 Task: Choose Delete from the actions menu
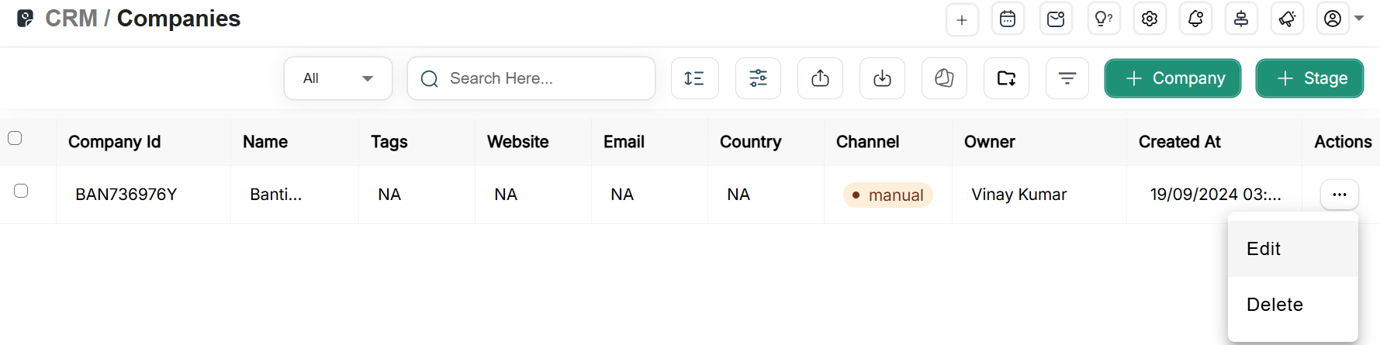tap(1275, 305)
